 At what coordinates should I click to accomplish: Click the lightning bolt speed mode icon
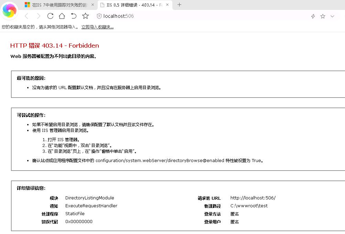tap(313, 16)
